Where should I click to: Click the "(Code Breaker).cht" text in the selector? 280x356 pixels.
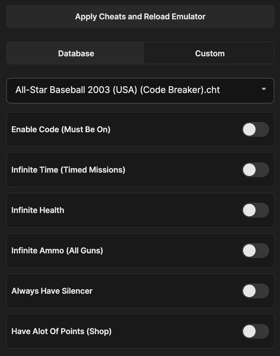click(180, 90)
